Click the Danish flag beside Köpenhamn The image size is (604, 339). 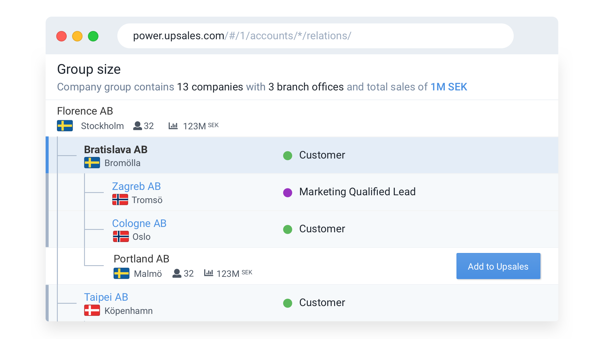(92, 310)
